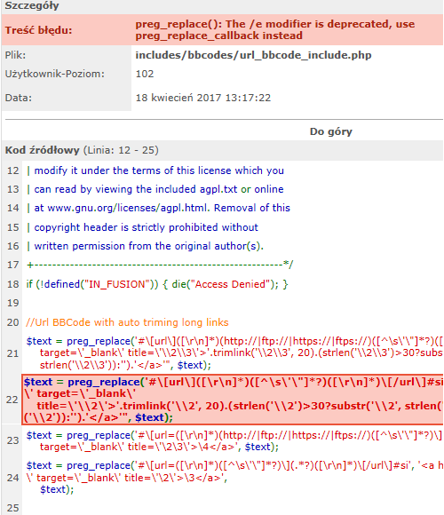The image size is (444, 515).
Task: Click the 'Kod źródłowy' heading
Action: tap(42, 150)
